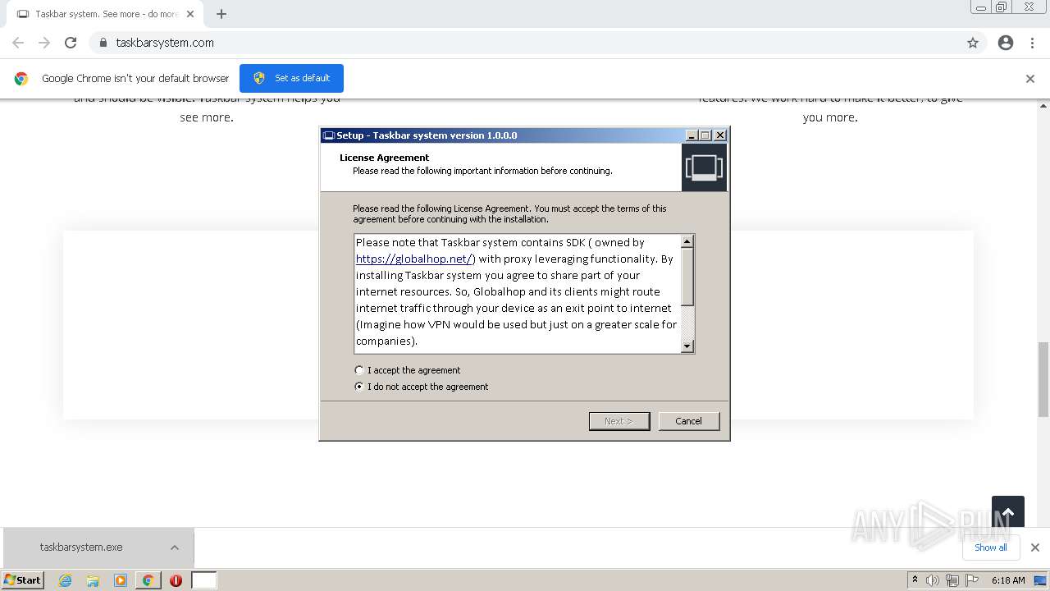Image resolution: width=1050 pixels, height=591 pixels.
Task: Open the red Opera taskbar icon
Action: (176, 580)
